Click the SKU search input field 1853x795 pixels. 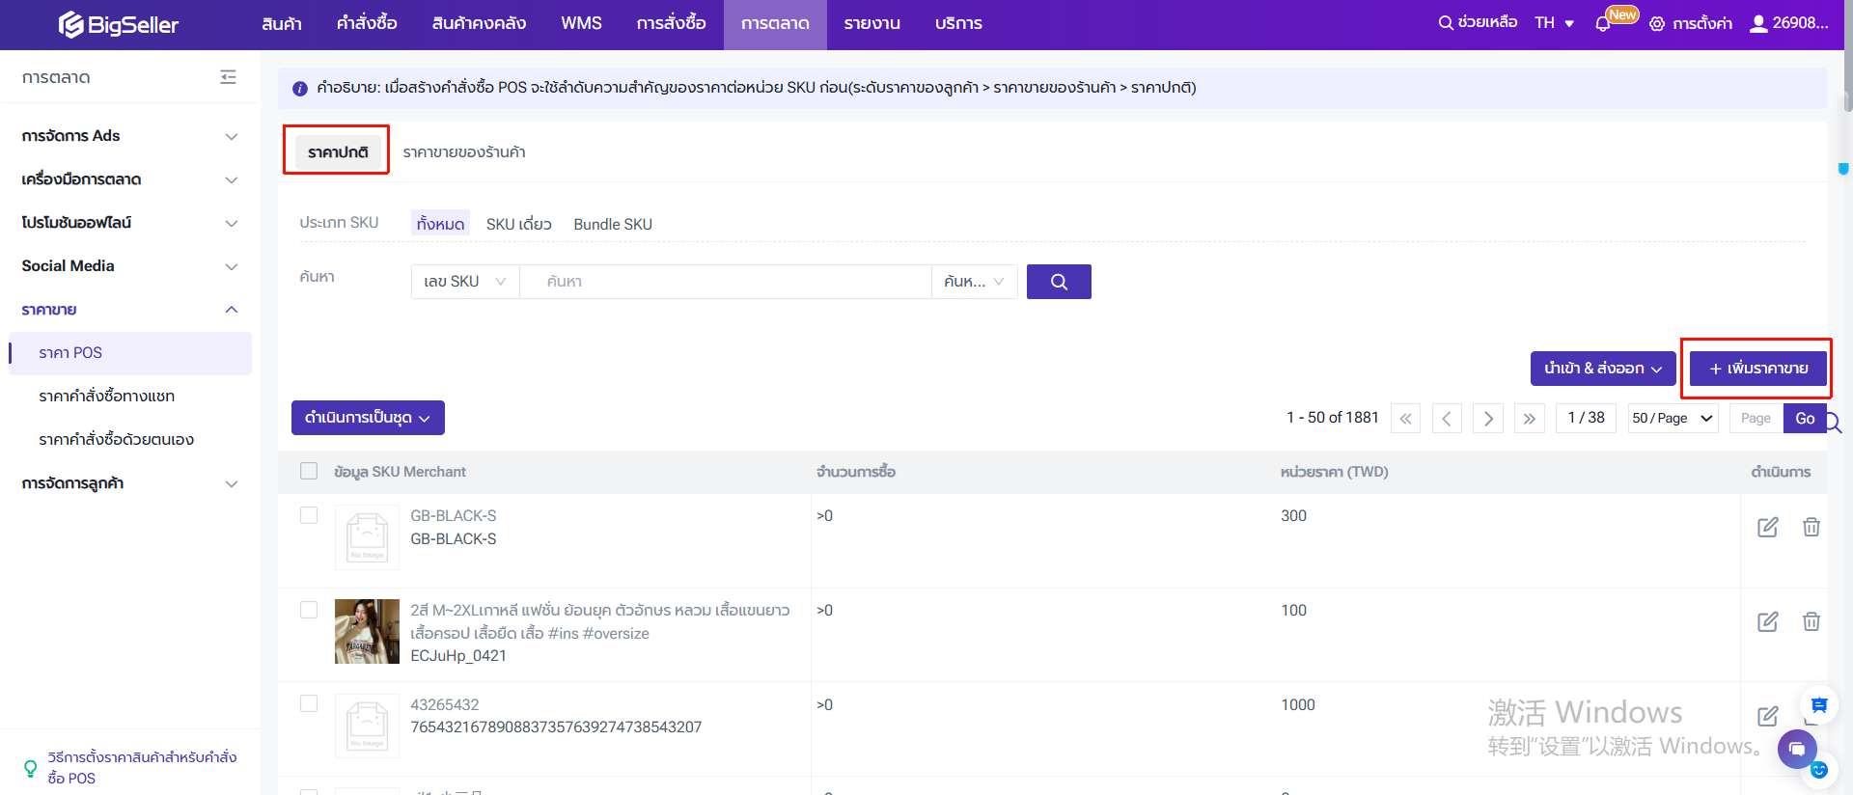pos(724,282)
